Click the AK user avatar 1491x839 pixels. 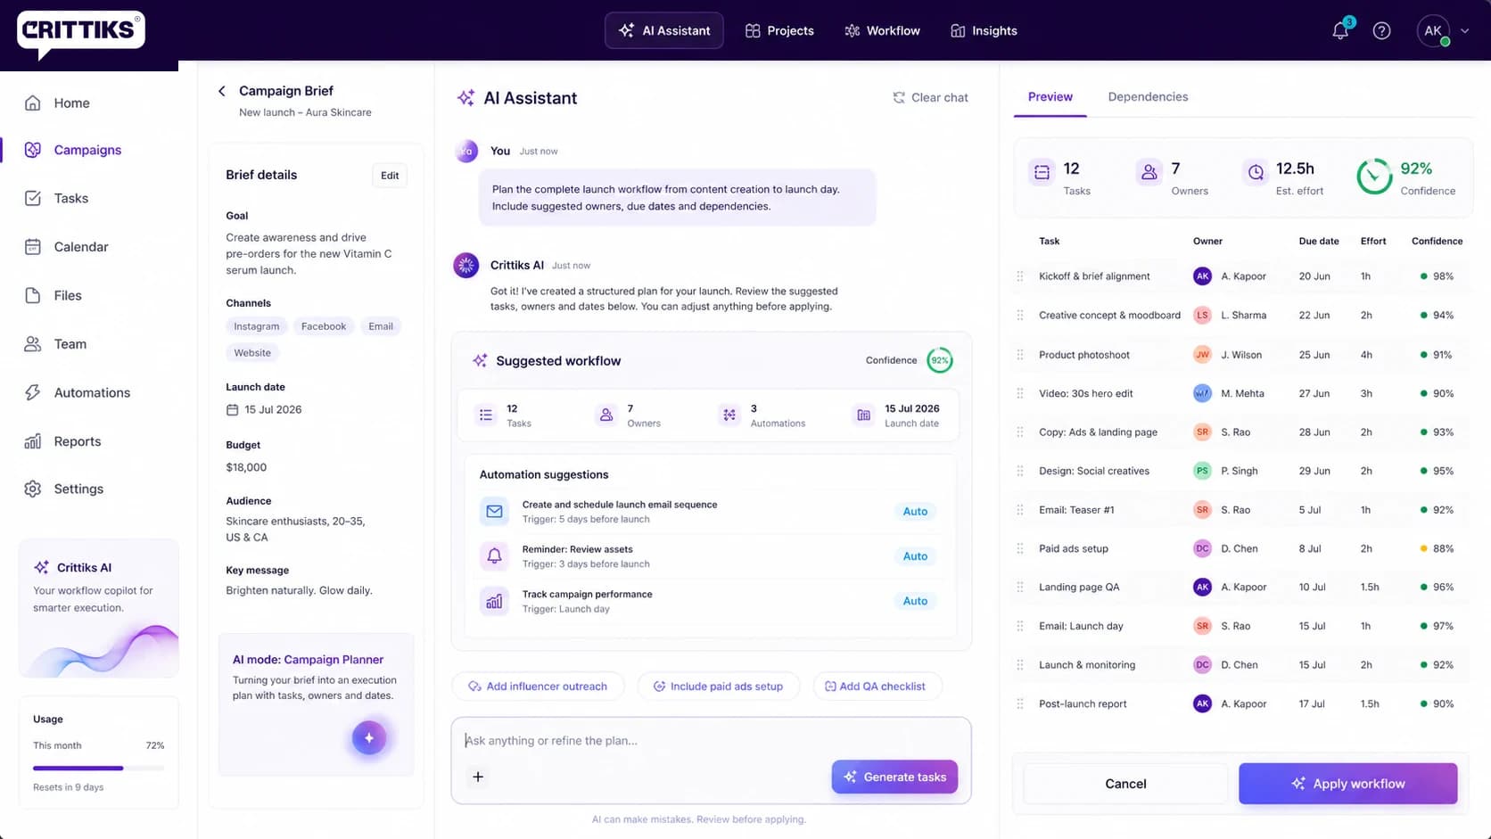(x=1433, y=30)
